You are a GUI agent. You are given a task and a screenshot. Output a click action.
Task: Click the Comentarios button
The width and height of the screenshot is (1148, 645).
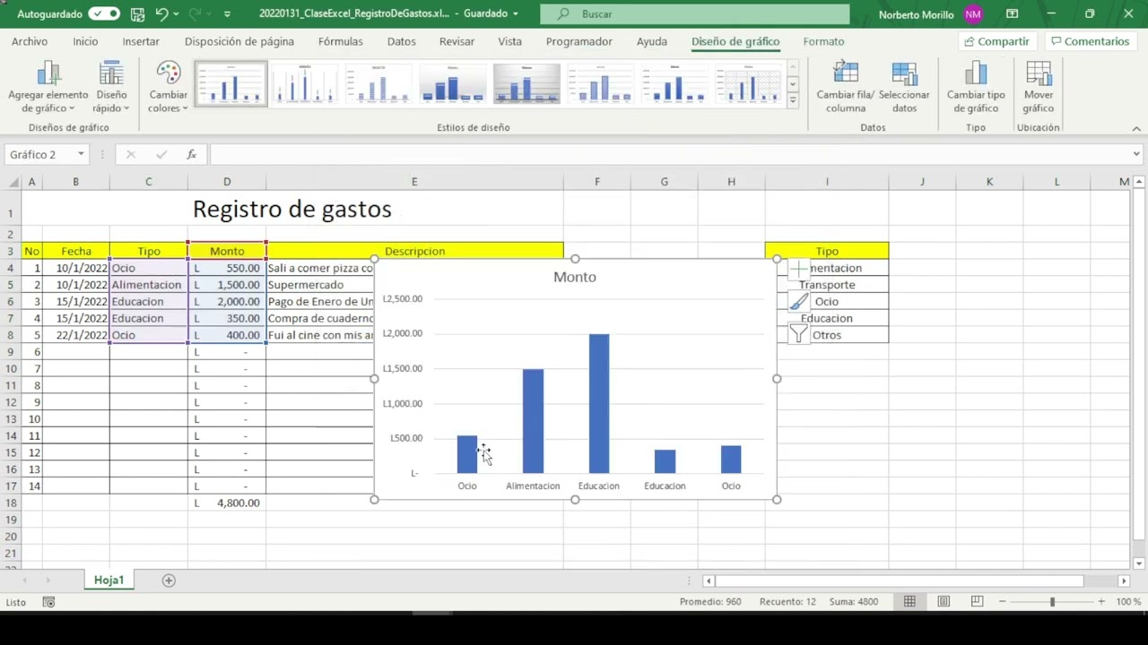click(x=1091, y=41)
